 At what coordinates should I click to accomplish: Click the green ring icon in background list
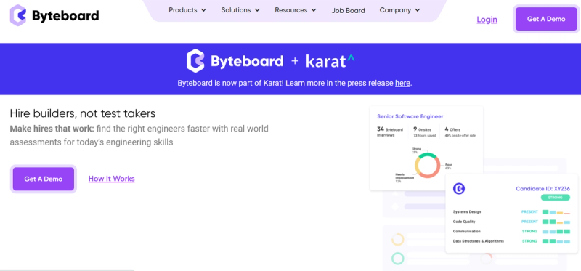[397, 259]
